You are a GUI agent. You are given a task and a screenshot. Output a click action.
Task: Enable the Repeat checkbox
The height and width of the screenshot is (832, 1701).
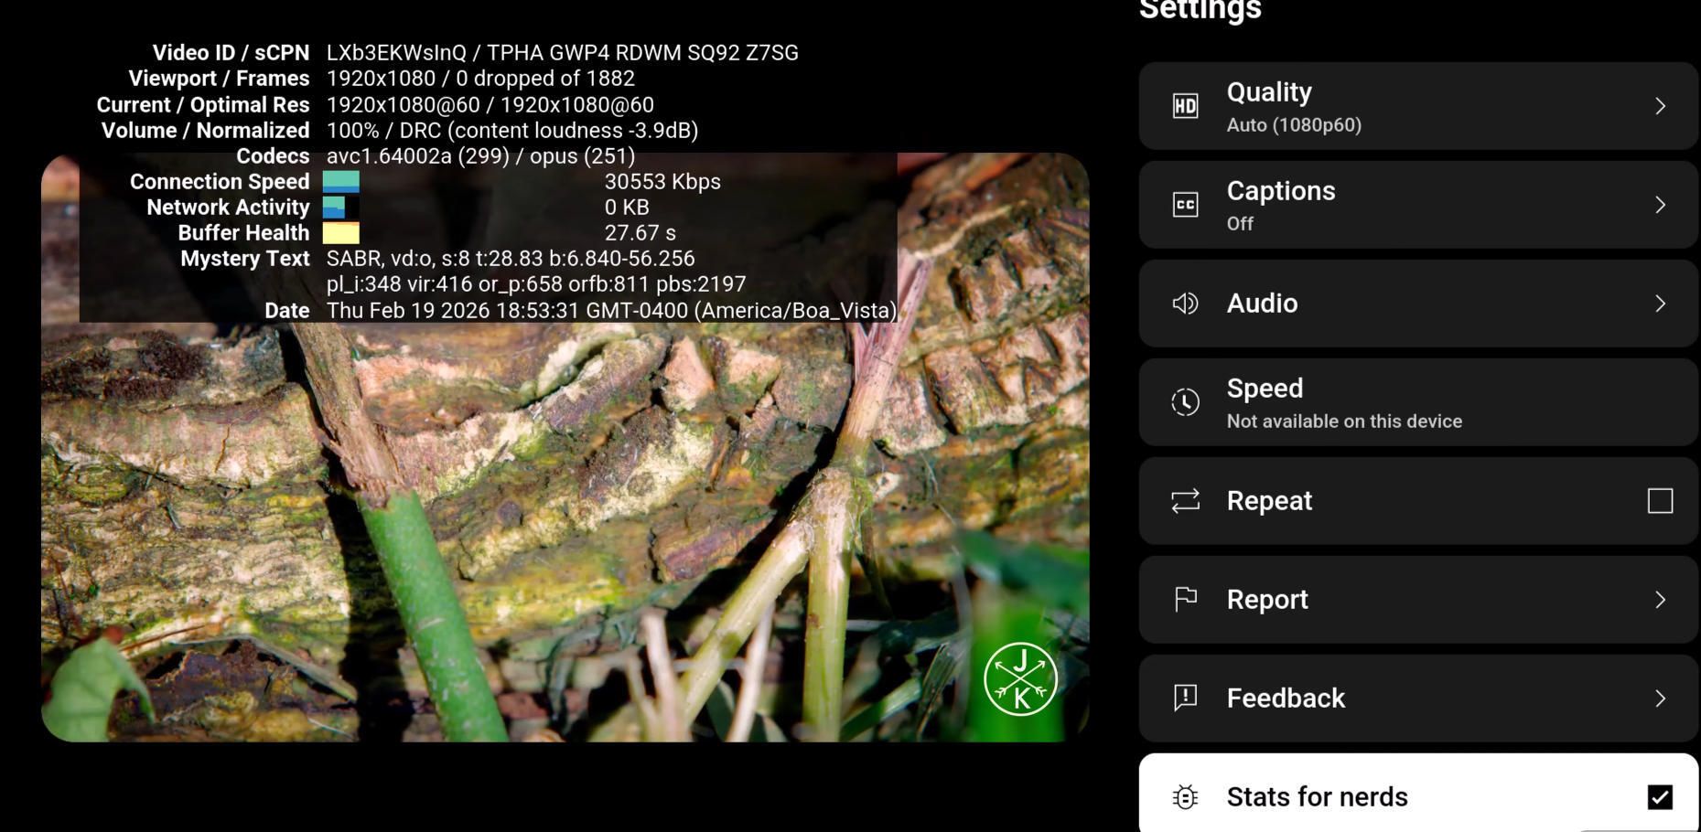point(1660,501)
